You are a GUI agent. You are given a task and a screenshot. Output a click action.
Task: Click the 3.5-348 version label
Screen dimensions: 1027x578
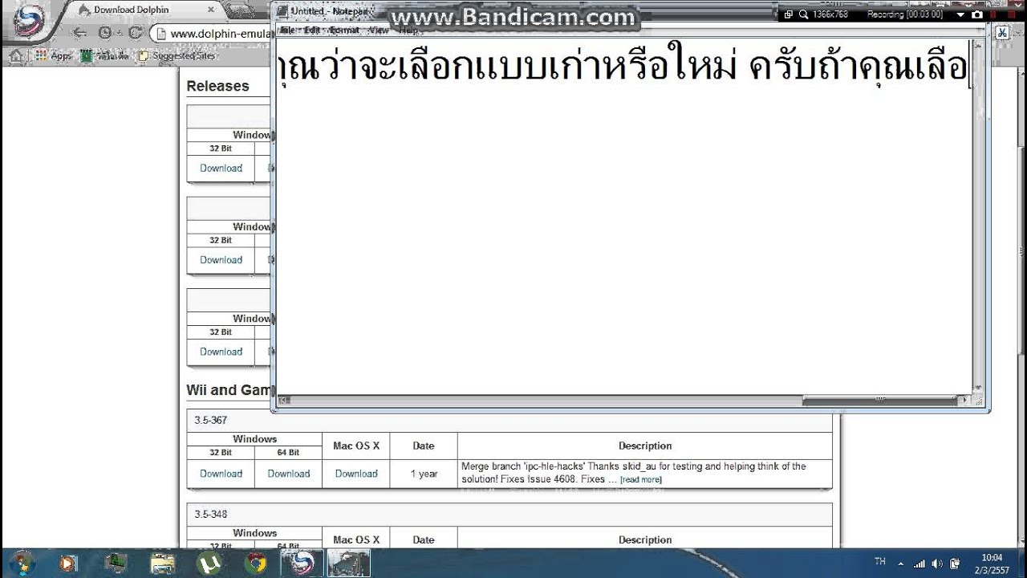coord(211,514)
